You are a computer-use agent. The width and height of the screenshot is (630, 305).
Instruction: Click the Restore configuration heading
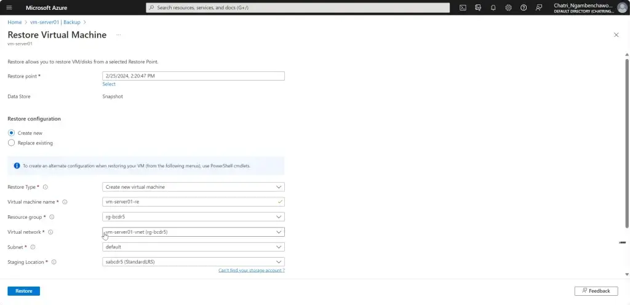coord(34,119)
